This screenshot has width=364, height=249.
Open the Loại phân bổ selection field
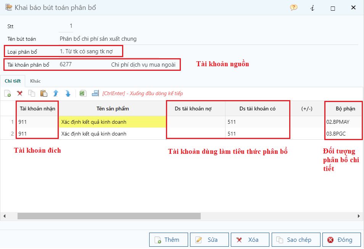coord(91,51)
